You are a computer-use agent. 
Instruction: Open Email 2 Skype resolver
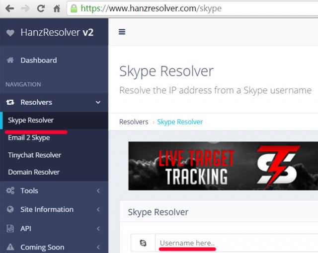coord(29,137)
